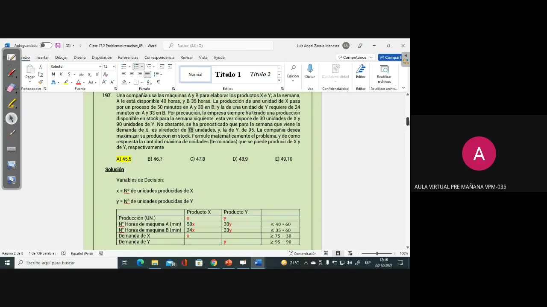This screenshot has height=307, width=547.
Task: Increase paragraph indent
Action: (x=170, y=67)
